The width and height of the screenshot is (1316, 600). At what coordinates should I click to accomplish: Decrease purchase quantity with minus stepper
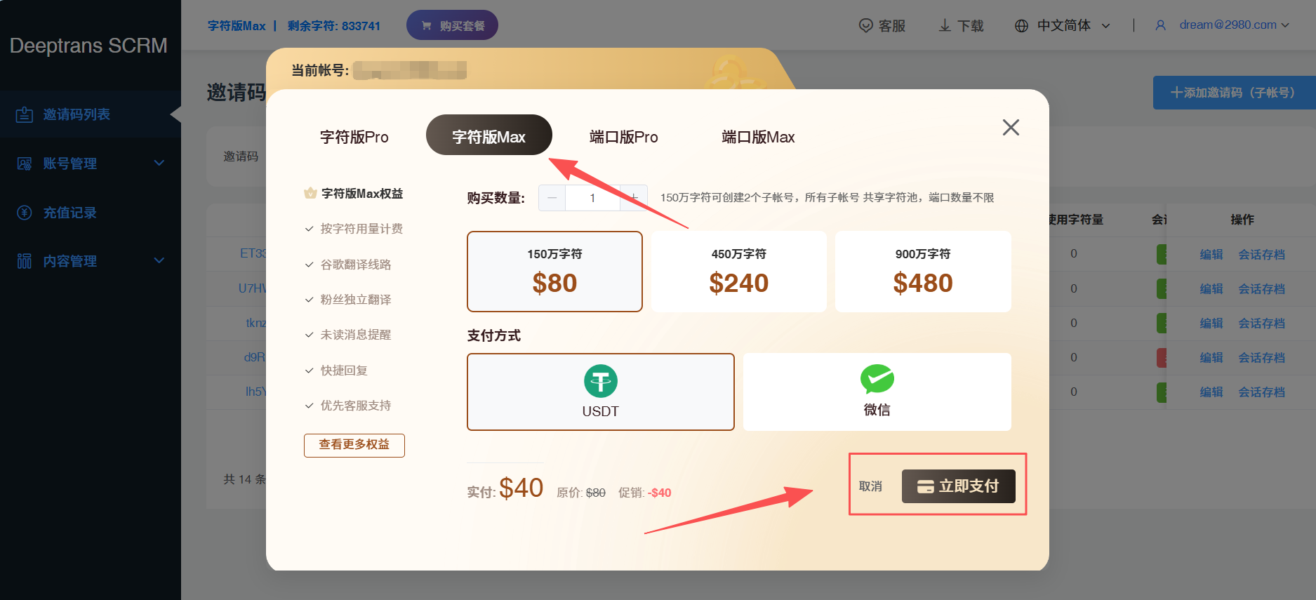click(552, 198)
